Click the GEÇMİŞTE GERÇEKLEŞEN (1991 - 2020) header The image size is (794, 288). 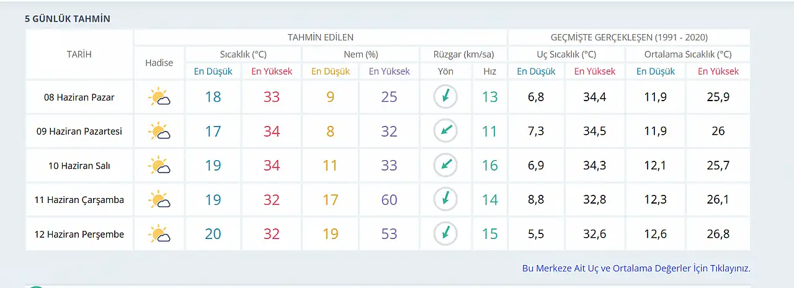coord(629,37)
